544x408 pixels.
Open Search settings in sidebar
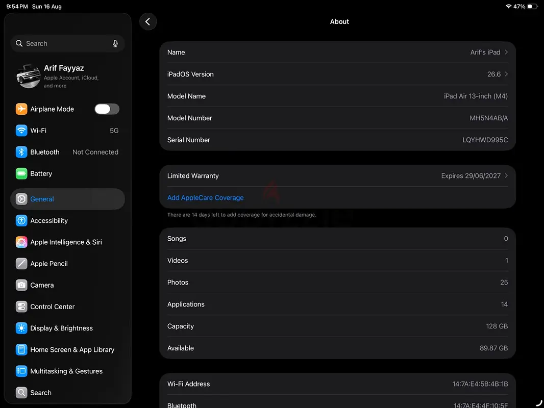[x=68, y=392]
